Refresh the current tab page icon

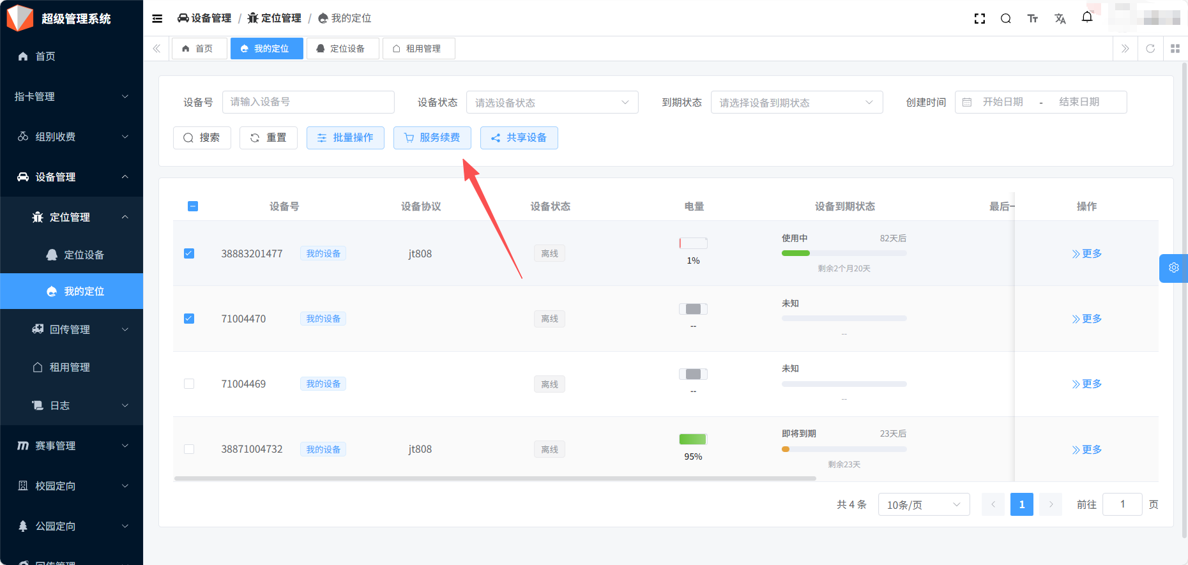[x=1150, y=49]
